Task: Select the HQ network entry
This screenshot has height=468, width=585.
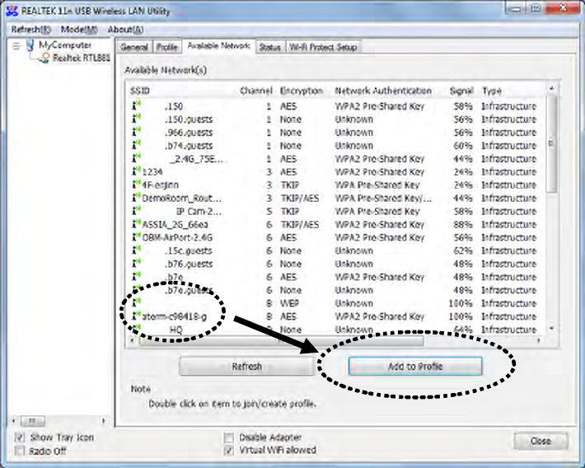Action: (335, 330)
